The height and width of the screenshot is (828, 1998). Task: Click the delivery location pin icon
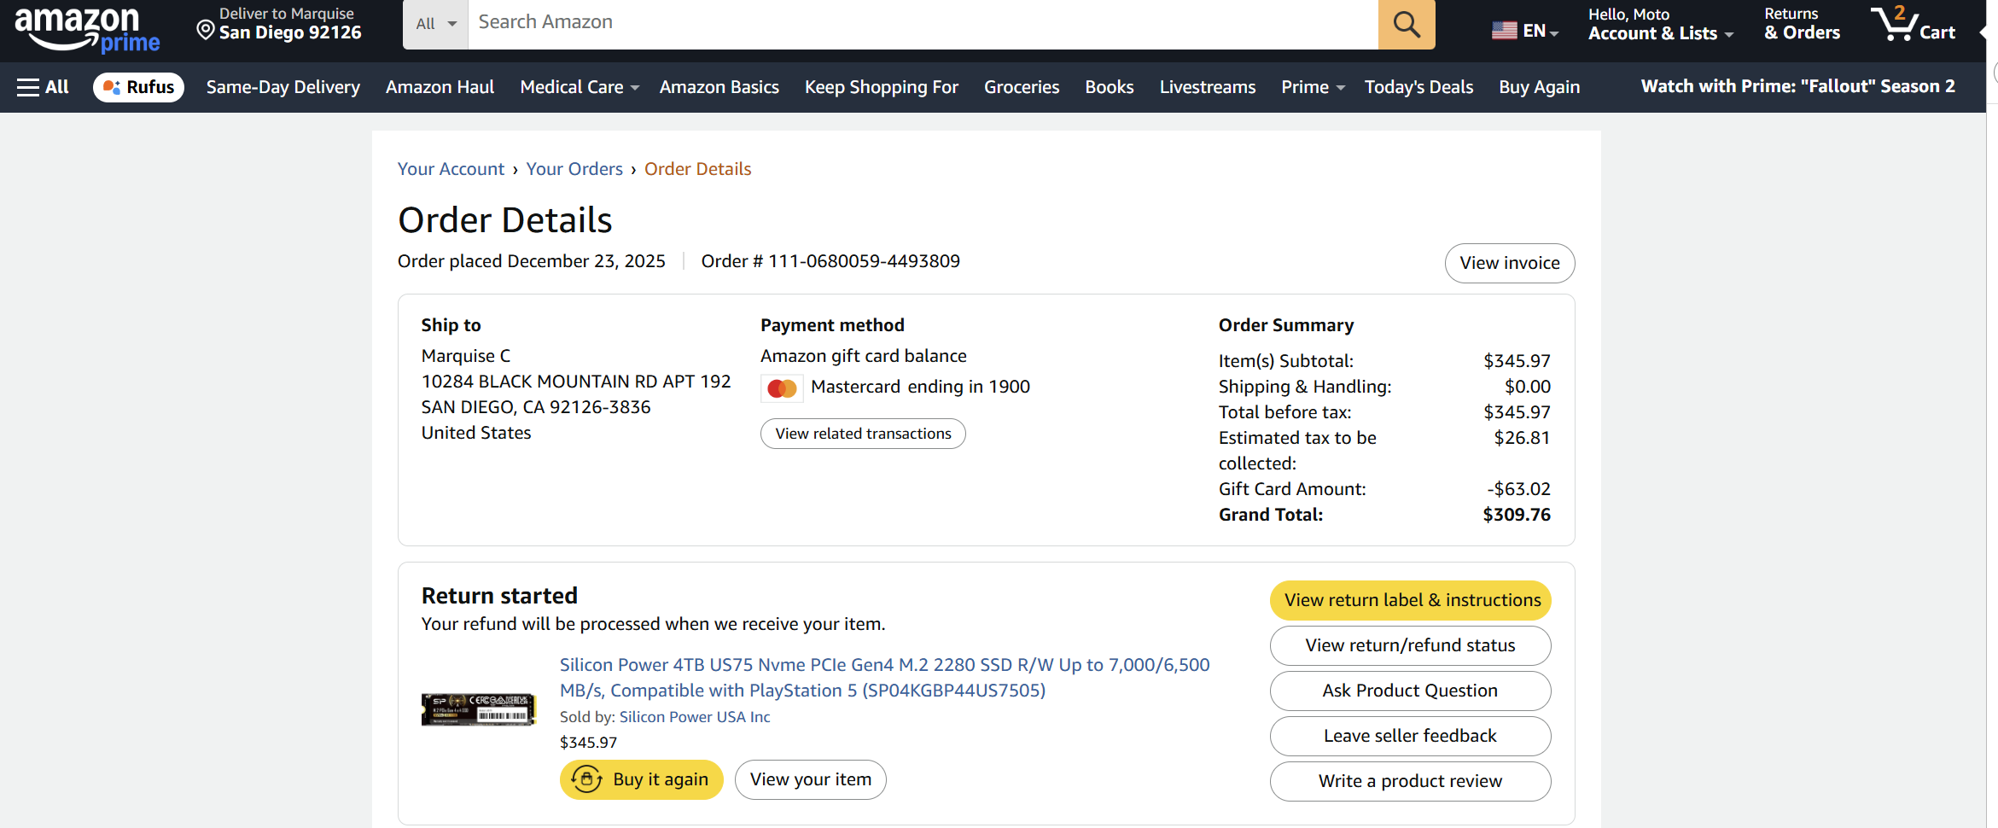point(206,31)
